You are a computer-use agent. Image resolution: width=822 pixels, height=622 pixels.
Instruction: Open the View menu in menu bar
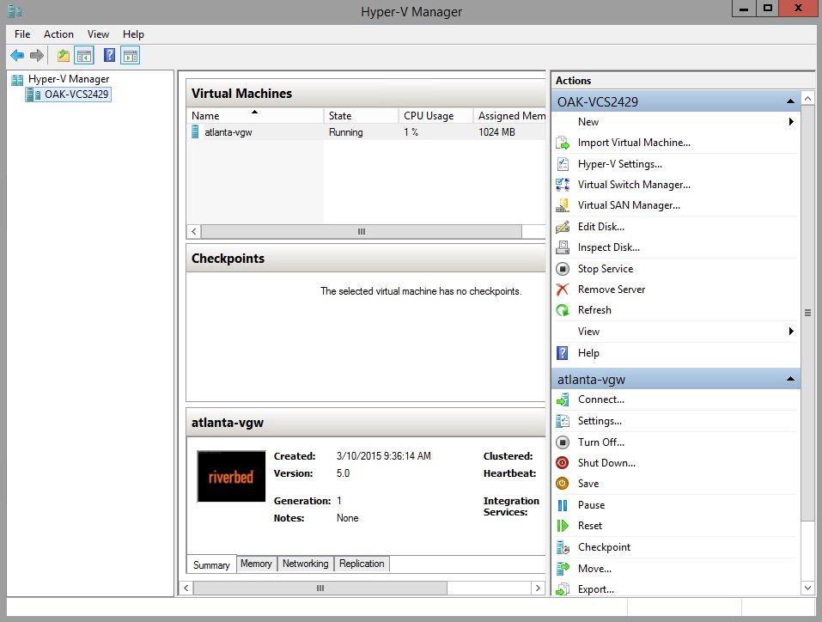click(x=98, y=34)
